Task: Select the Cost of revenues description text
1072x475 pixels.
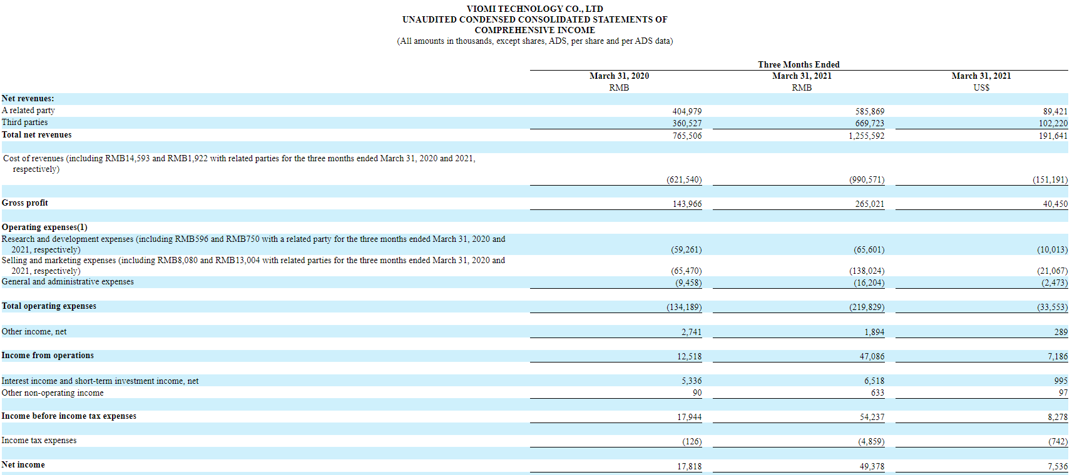Action: (239, 159)
